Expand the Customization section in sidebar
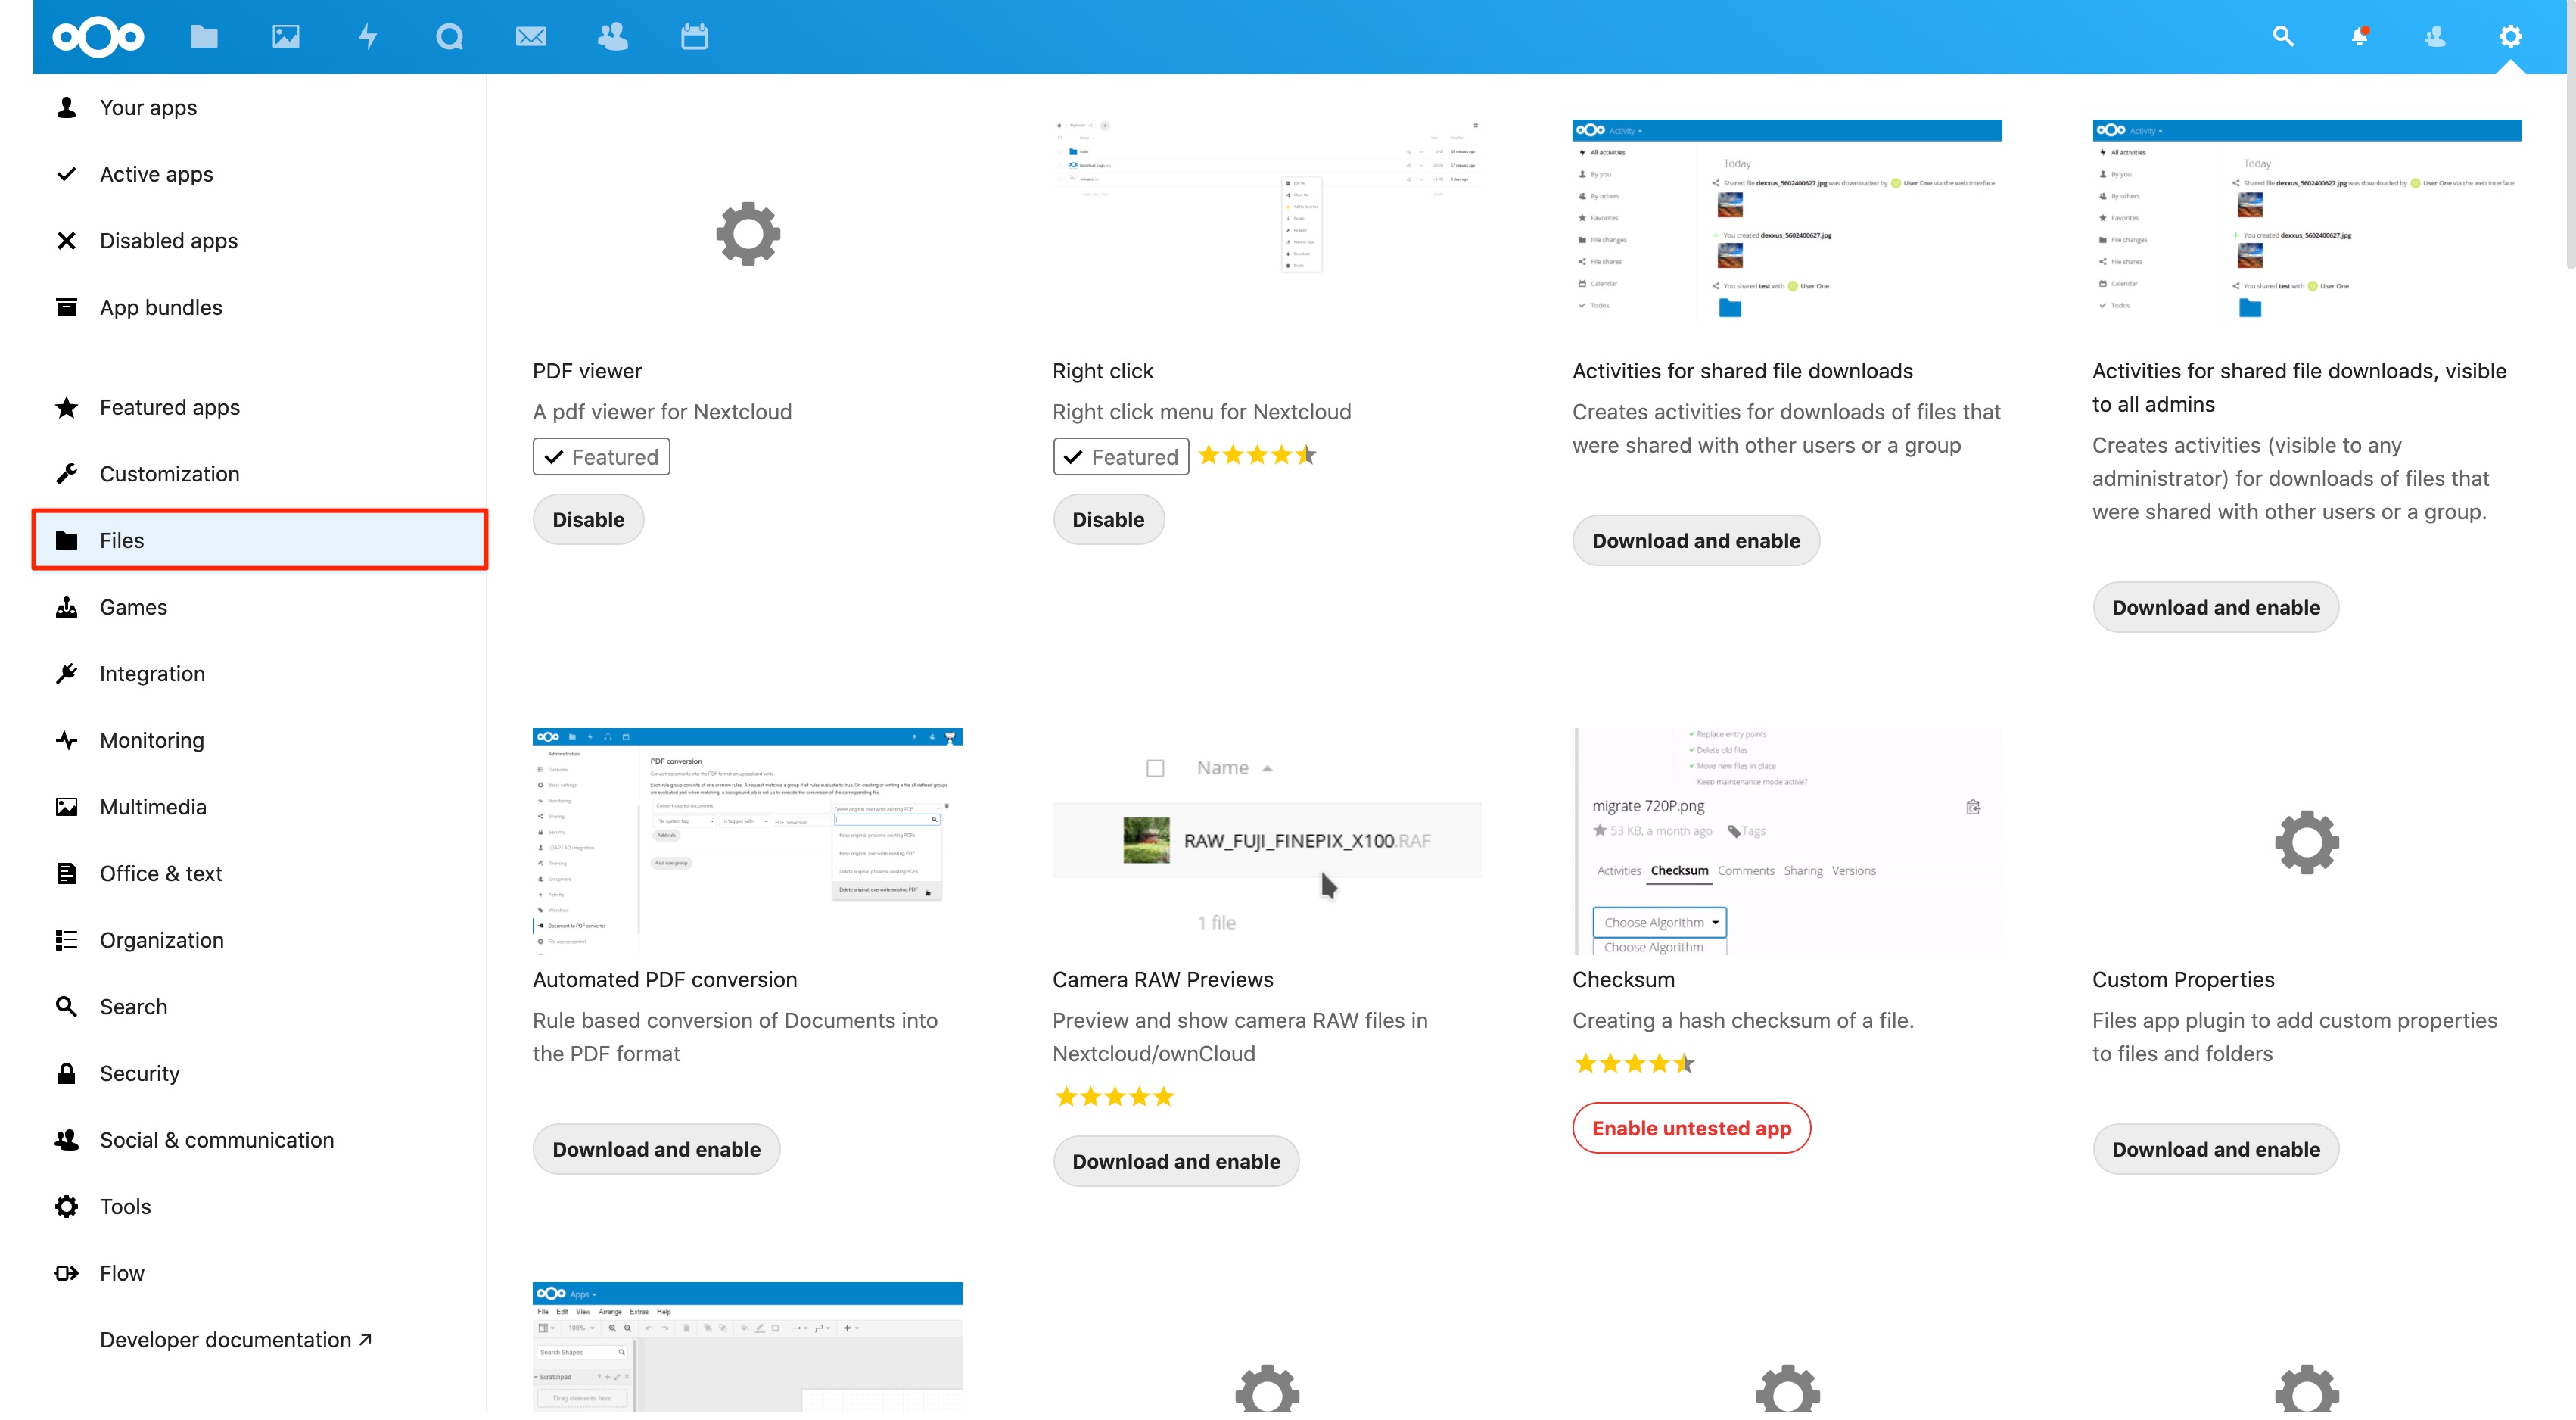 (x=170, y=472)
